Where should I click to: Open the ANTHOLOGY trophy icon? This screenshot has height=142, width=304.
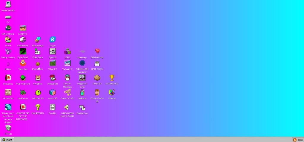pos(112,78)
